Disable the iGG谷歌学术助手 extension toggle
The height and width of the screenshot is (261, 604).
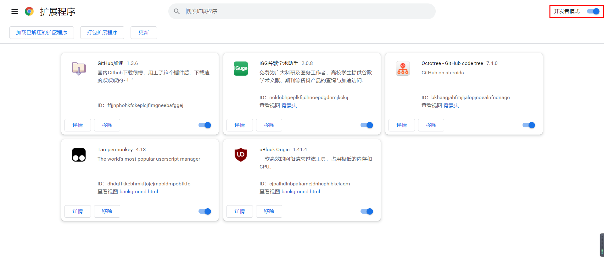pos(367,125)
